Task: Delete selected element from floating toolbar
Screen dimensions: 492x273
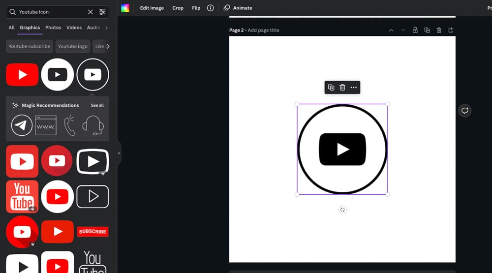Action: click(x=342, y=88)
